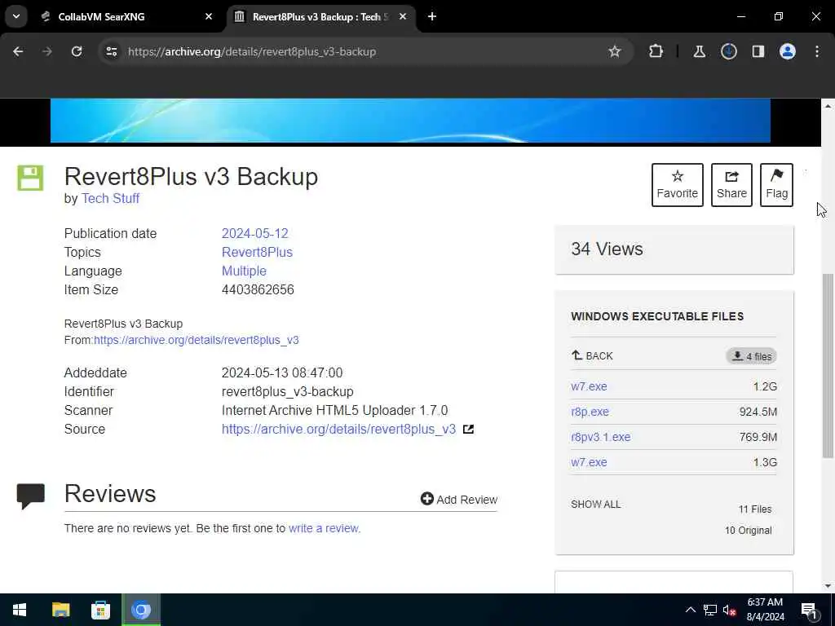Click the external link icon beside Source
Image resolution: width=835 pixels, height=626 pixels.
click(x=468, y=429)
